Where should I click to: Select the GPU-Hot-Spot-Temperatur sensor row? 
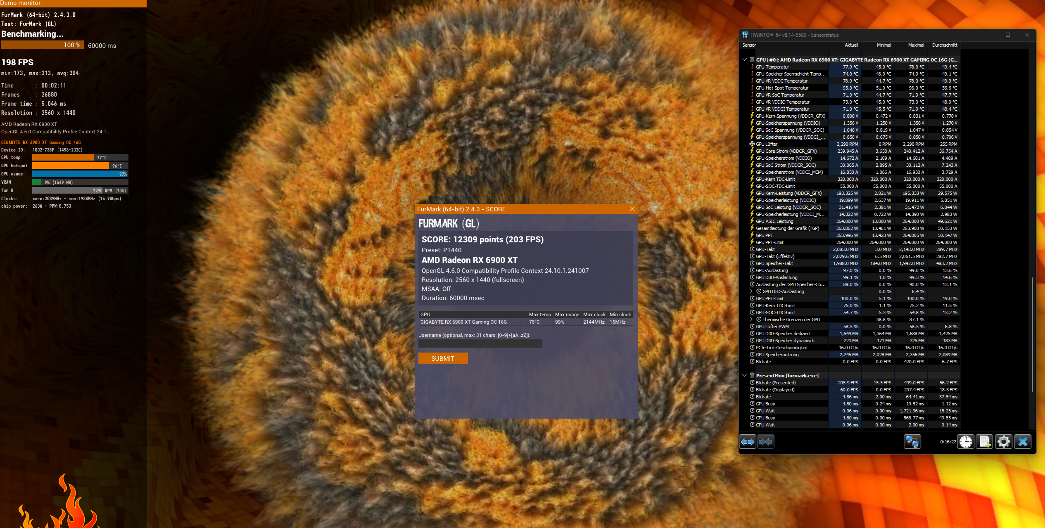(782, 88)
